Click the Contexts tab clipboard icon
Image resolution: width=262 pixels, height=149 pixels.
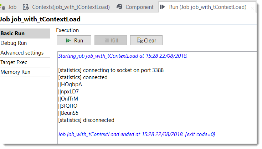pos(26,7)
